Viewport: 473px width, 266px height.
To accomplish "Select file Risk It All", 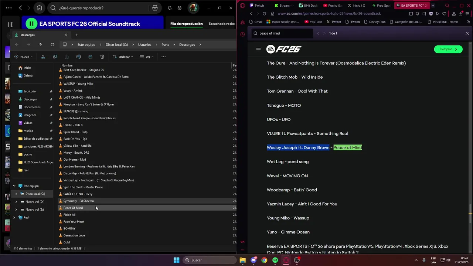I will (147, 215).
